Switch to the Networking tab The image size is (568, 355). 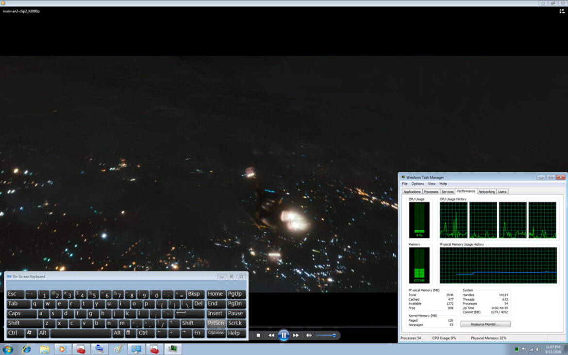point(486,192)
